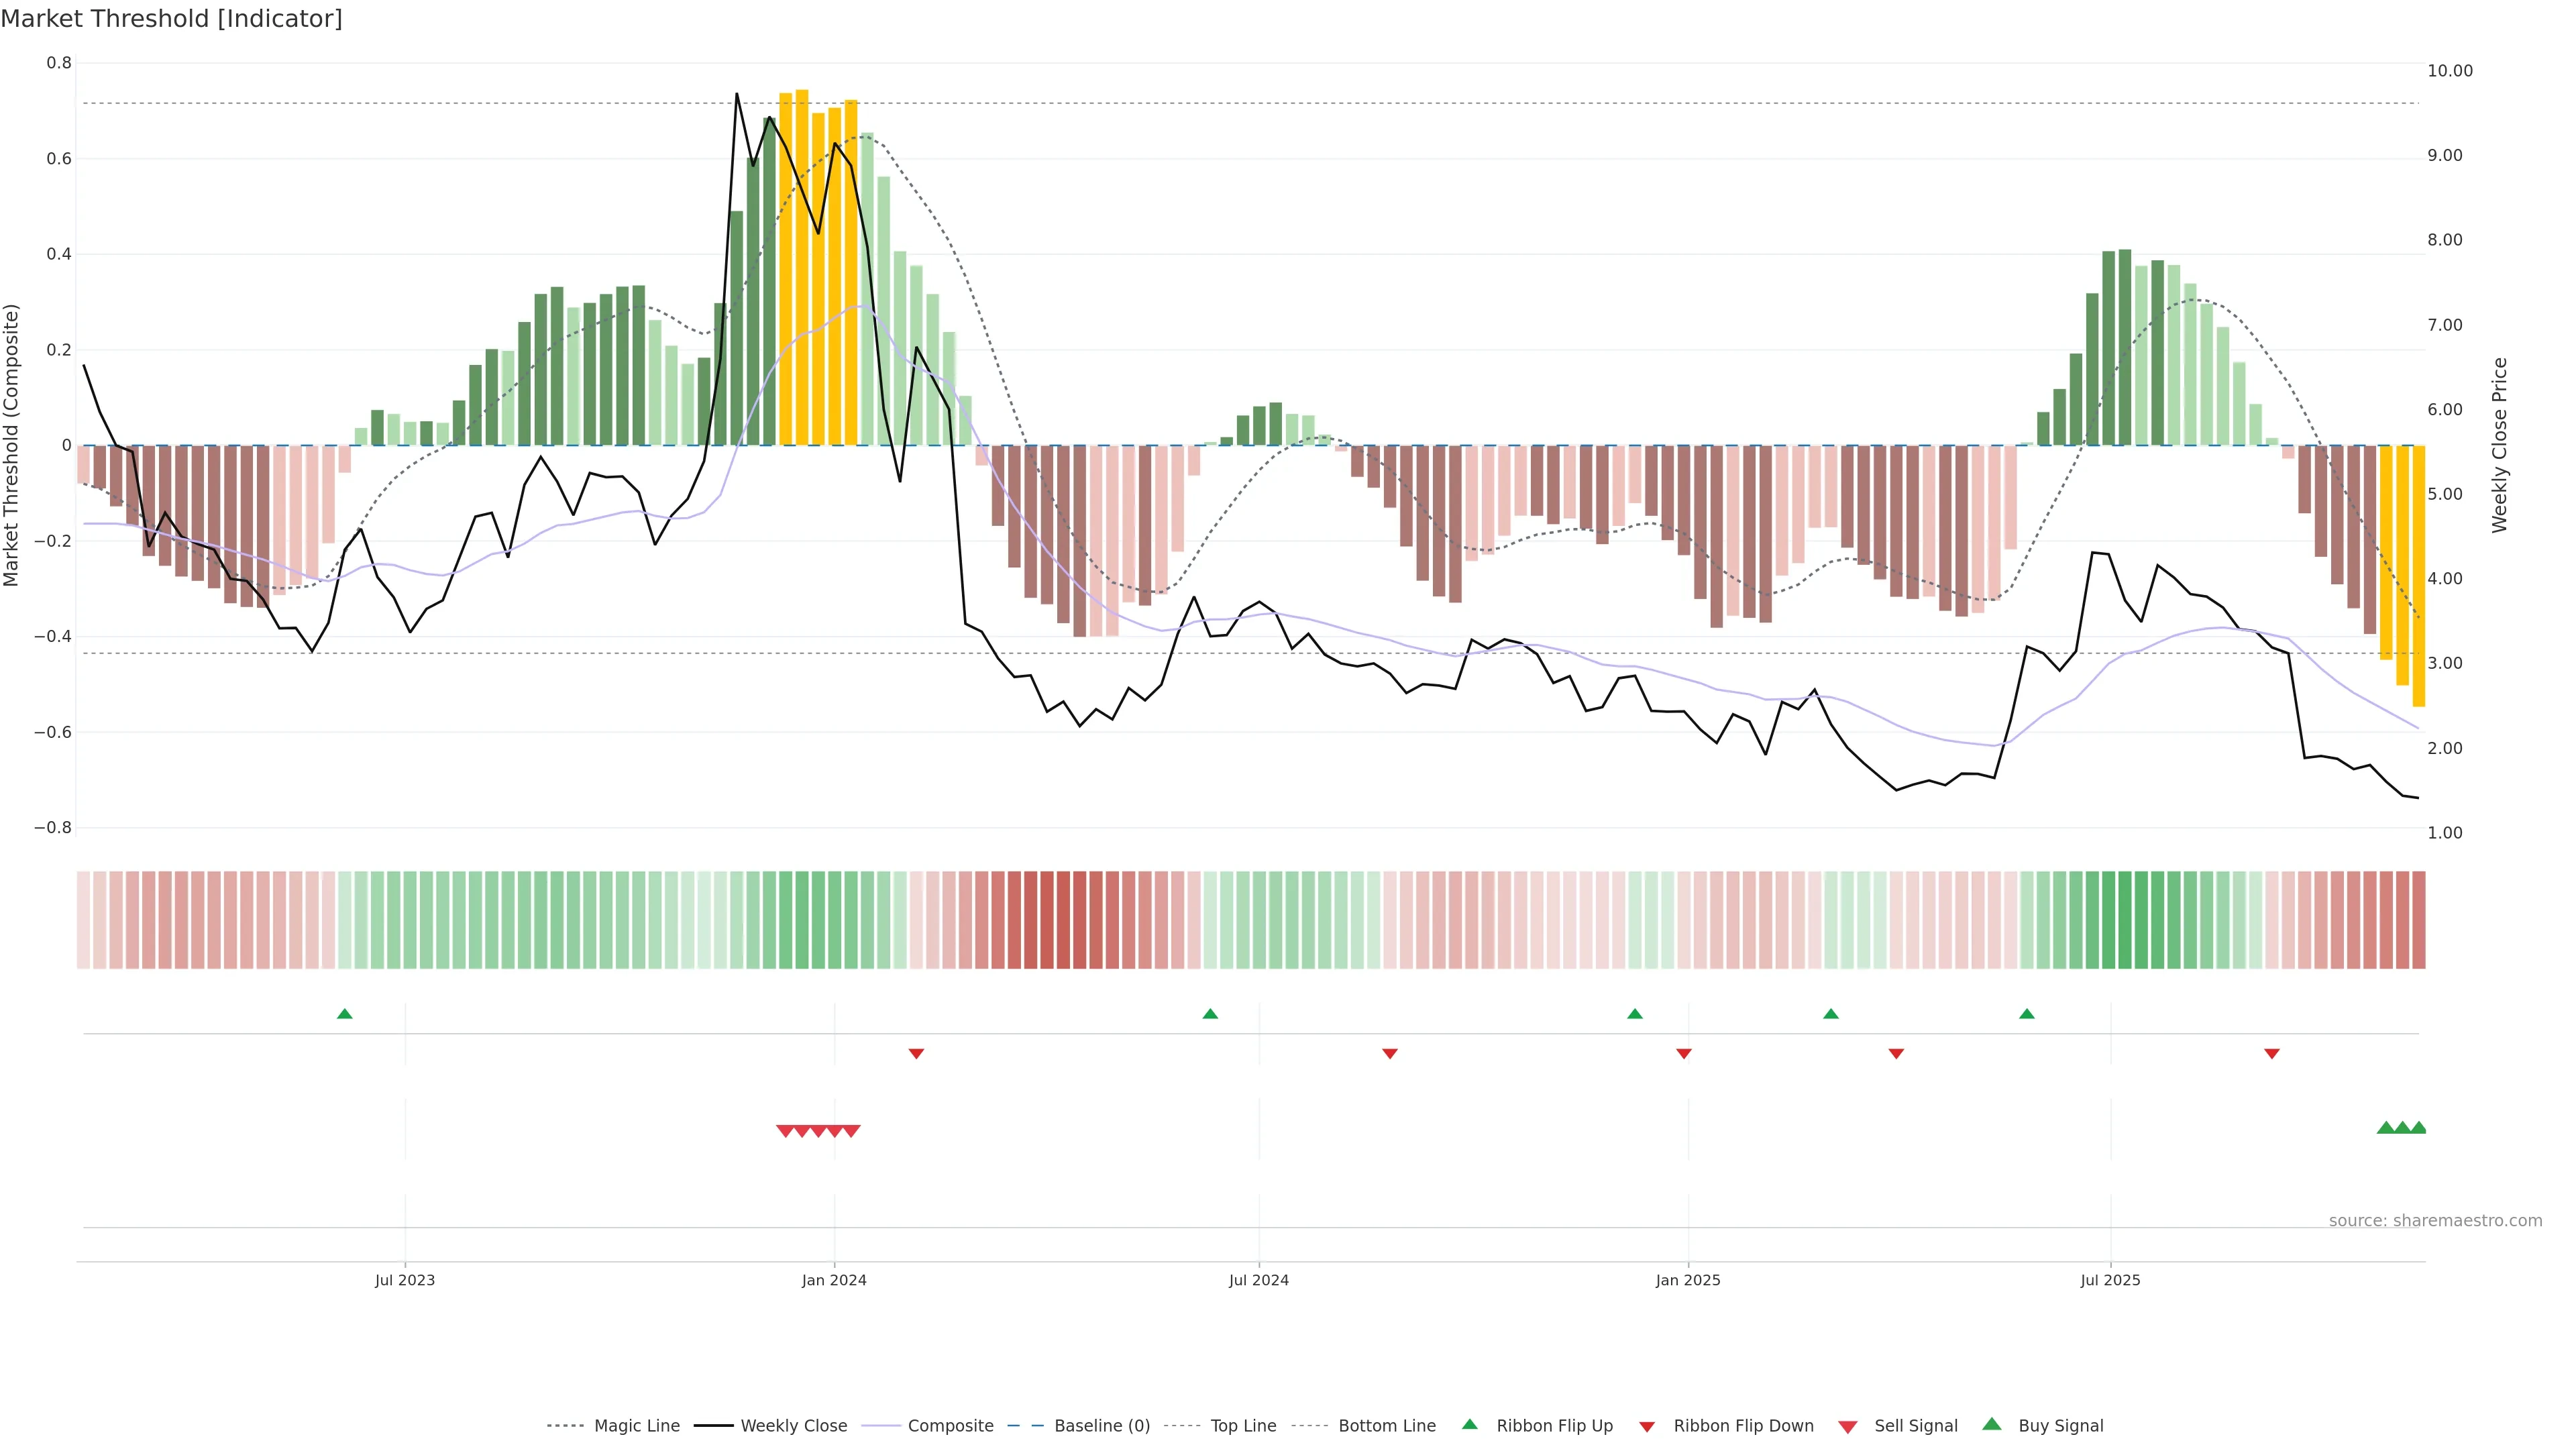2576x1449 pixels.
Task: Click the Weekly Close Price axis title
Action: pos(2500,445)
